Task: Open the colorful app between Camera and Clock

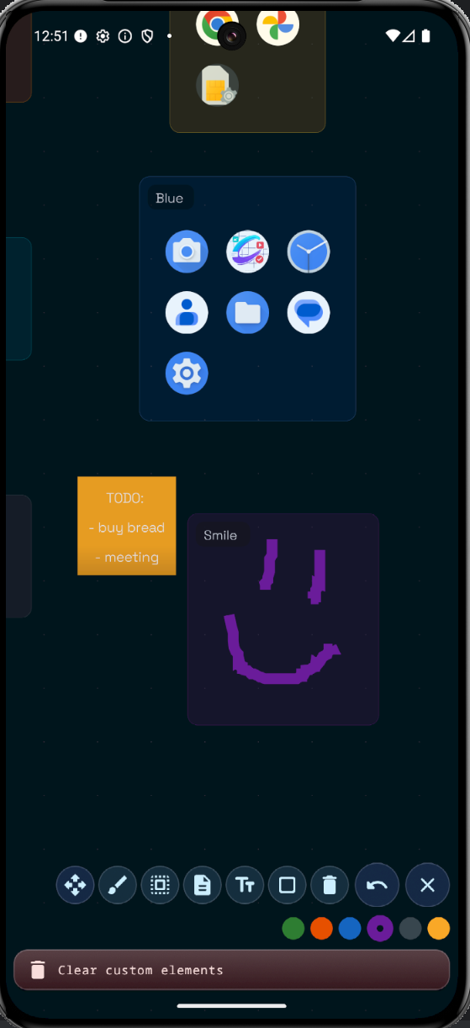Action: click(247, 252)
